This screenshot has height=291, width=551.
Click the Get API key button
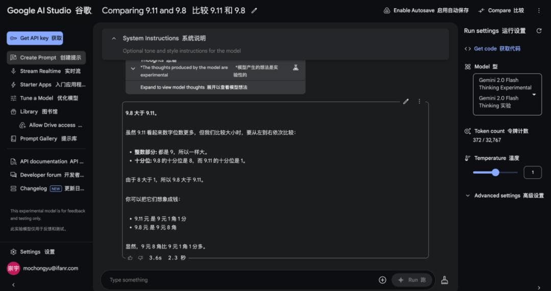(x=35, y=38)
